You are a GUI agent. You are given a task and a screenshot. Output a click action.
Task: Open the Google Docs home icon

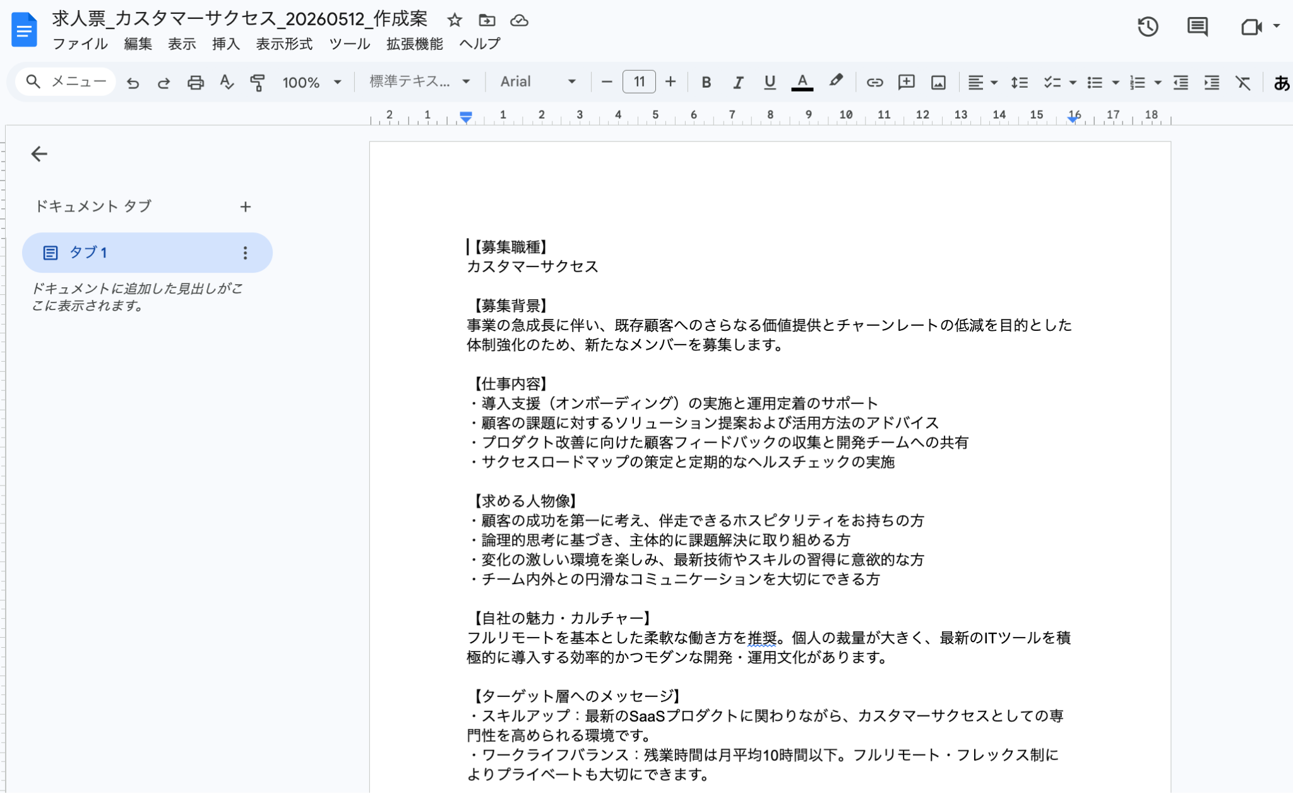click(x=25, y=30)
